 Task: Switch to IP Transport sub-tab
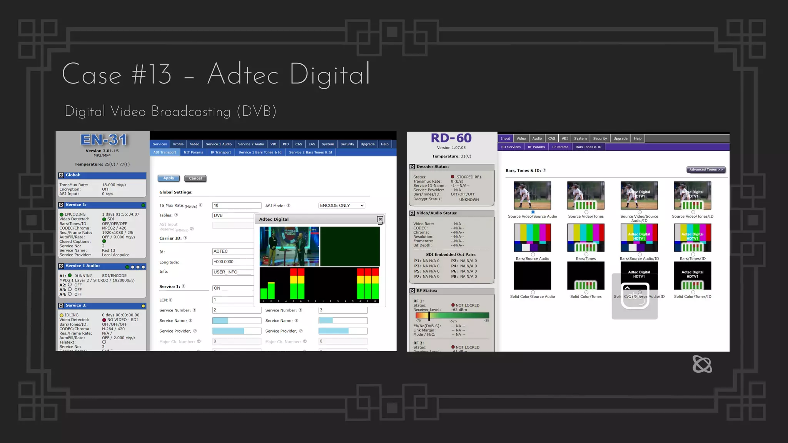tap(221, 153)
